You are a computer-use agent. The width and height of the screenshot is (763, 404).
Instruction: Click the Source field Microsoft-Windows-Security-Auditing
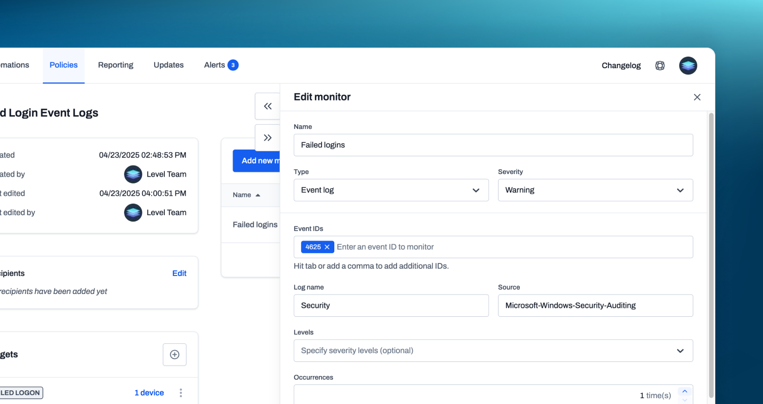click(595, 306)
